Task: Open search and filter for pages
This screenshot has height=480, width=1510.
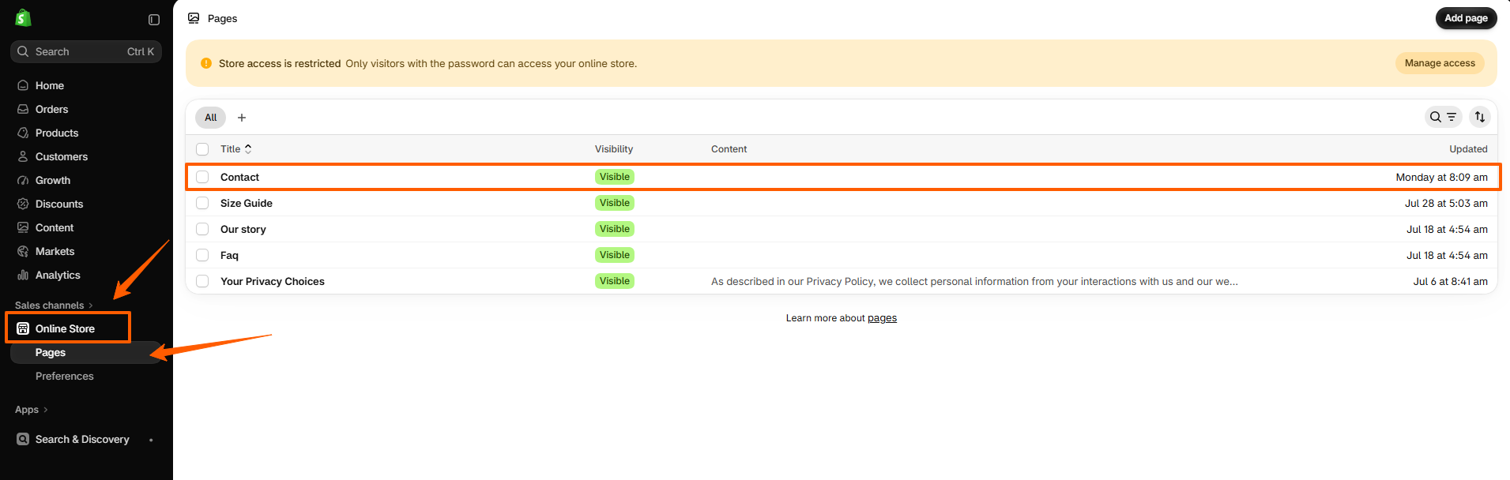Action: 1443,117
